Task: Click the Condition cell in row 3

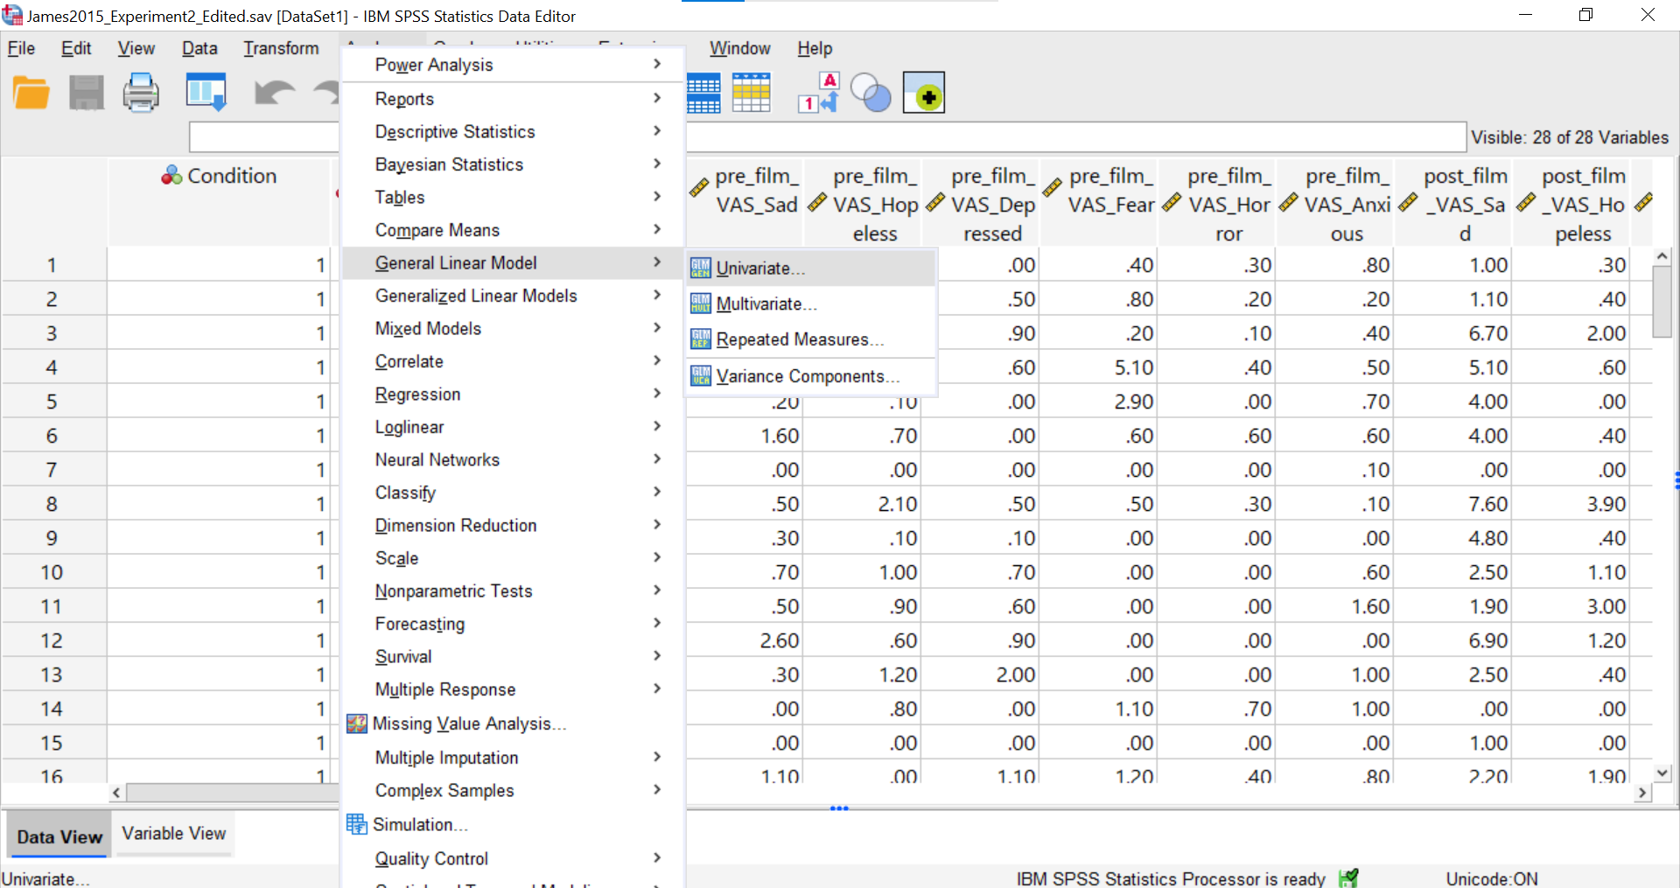Action: pos(219,333)
